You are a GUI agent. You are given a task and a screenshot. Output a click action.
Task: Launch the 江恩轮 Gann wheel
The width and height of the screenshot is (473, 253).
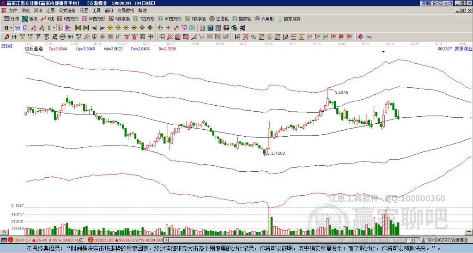[219, 18]
